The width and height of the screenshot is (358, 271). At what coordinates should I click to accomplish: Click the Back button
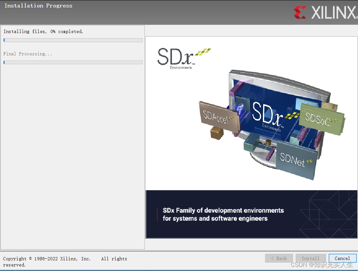(279, 258)
